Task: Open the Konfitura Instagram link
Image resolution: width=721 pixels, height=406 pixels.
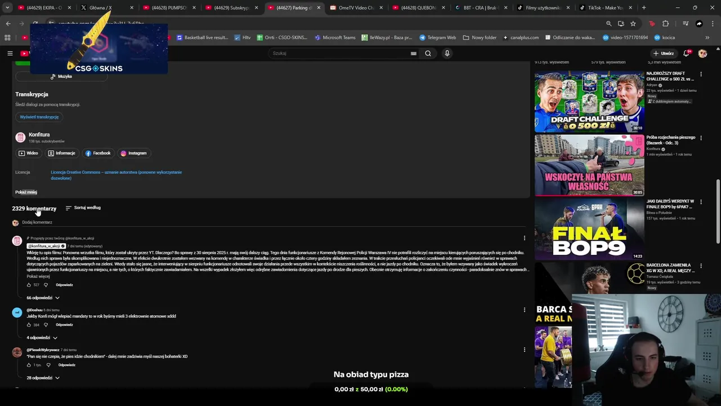Action: (x=133, y=153)
